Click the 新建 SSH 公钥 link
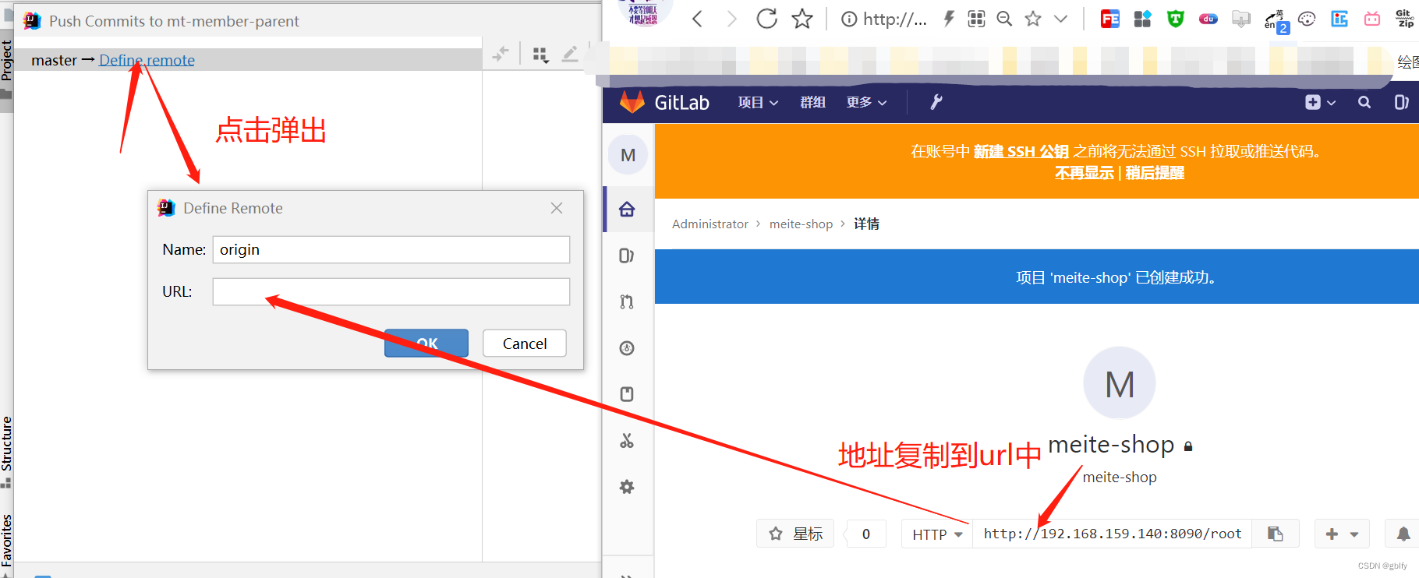 [1021, 151]
